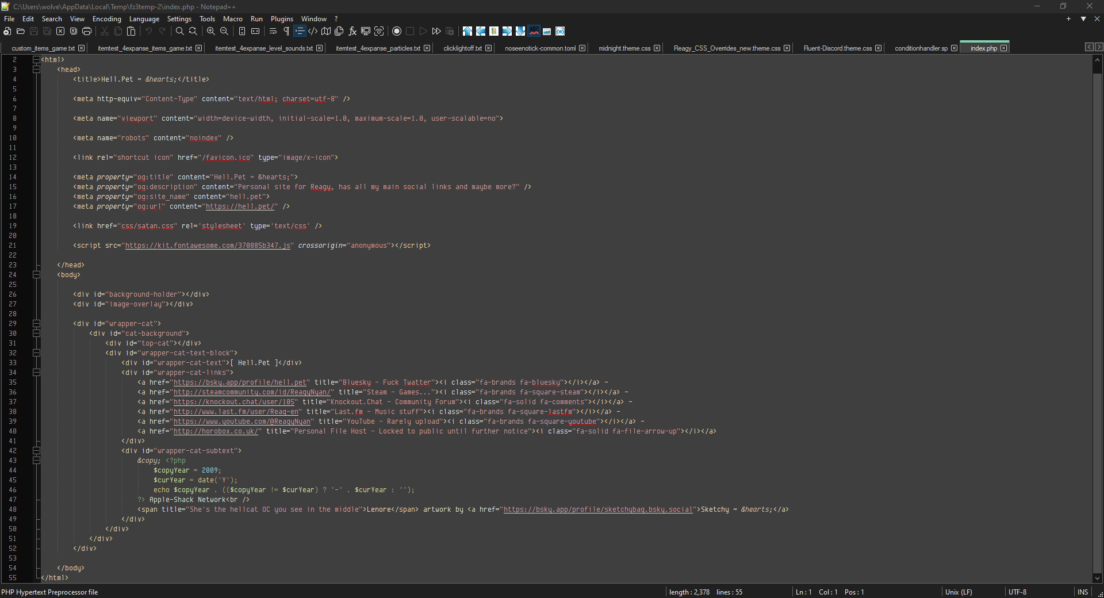Toggle the indent guide toolbar button

tap(300, 31)
